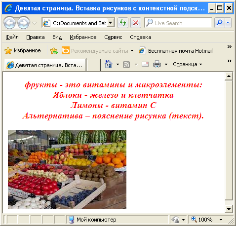Expand favorites bar overflow chevron
The image size is (236, 226).
[230, 47]
